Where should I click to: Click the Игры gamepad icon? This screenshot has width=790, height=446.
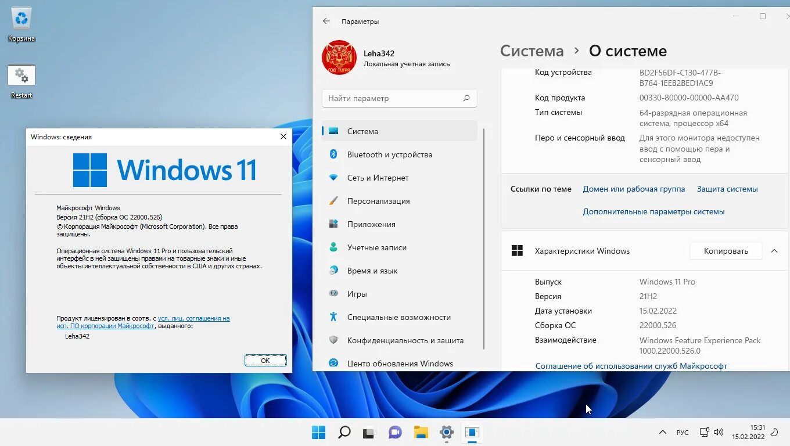click(333, 294)
